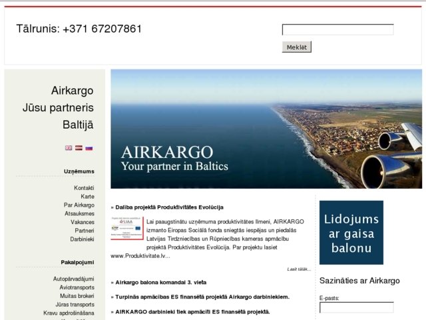Click the AIRKARGO header banner image
The width and height of the screenshot is (426, 320).
(266, 129)
